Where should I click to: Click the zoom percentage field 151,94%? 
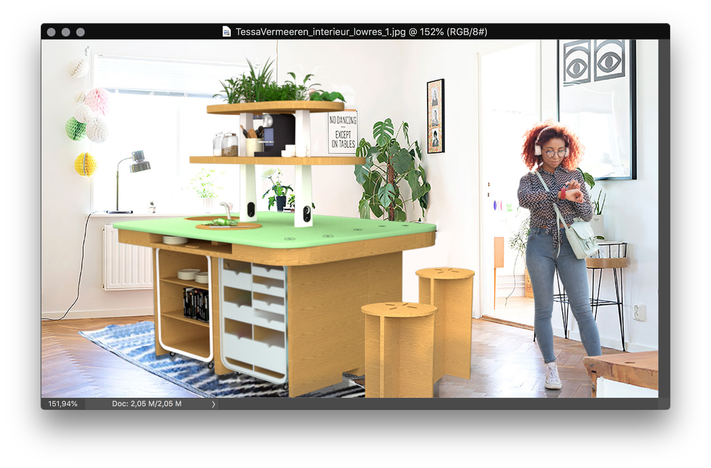(x=63, y=404)
